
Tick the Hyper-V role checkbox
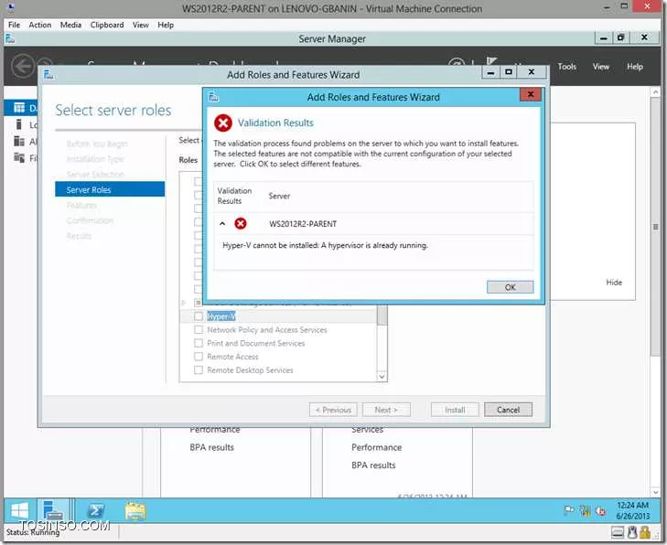click(x=198, y=316)
